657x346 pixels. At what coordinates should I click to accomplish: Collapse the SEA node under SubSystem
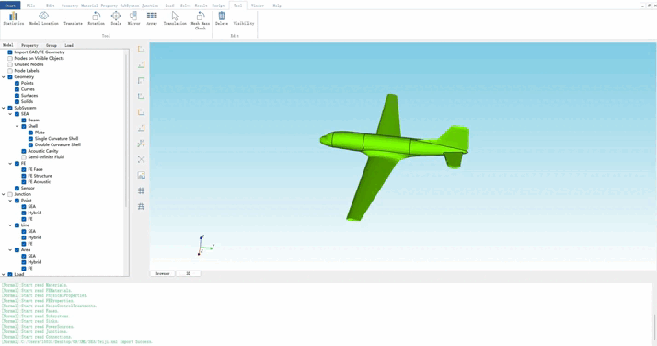[10, 114]
